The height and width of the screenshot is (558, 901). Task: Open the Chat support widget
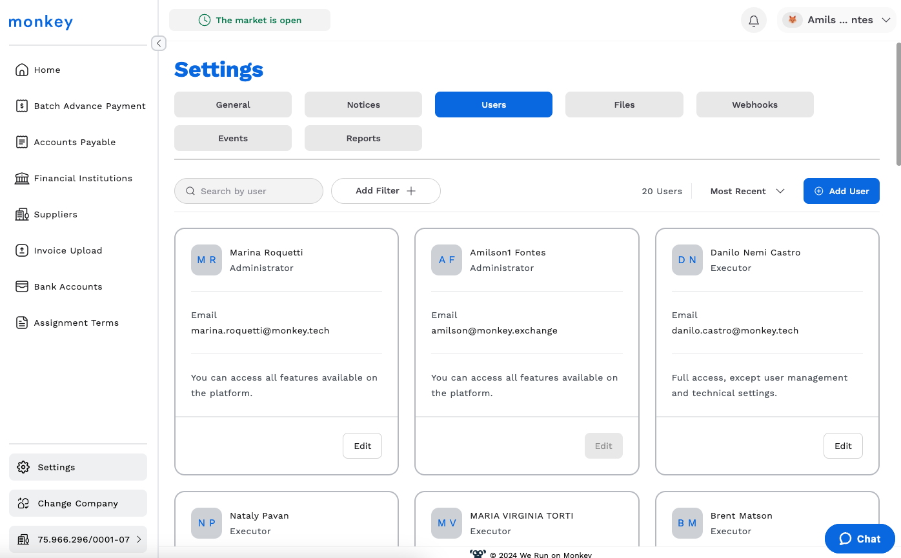click(859, 539)
